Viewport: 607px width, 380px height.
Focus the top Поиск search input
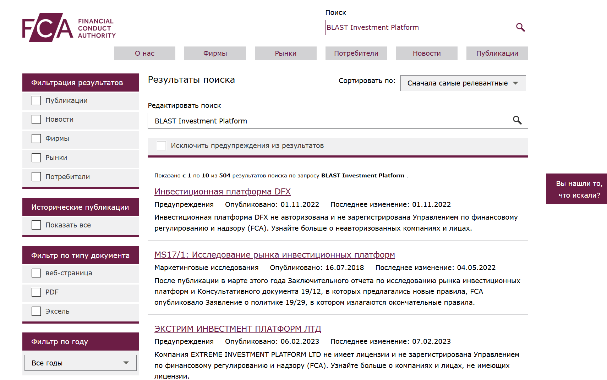(419, 28)
